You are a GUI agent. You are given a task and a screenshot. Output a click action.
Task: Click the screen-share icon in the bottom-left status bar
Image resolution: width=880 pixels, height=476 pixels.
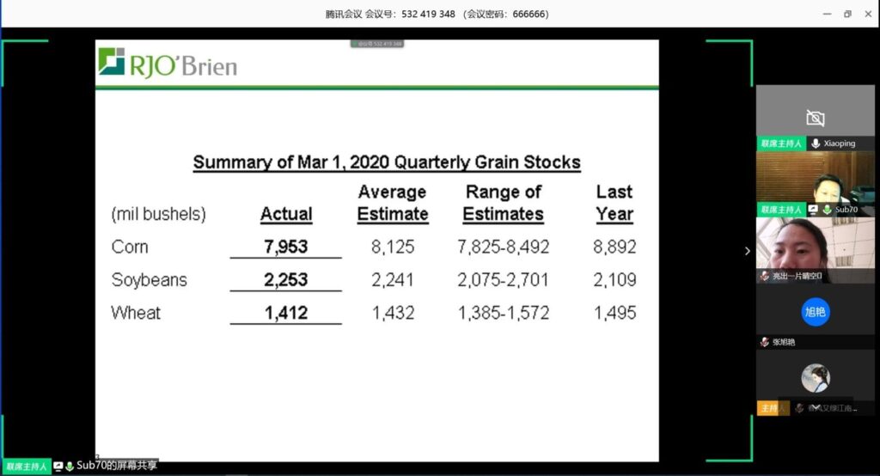(58, 466)
